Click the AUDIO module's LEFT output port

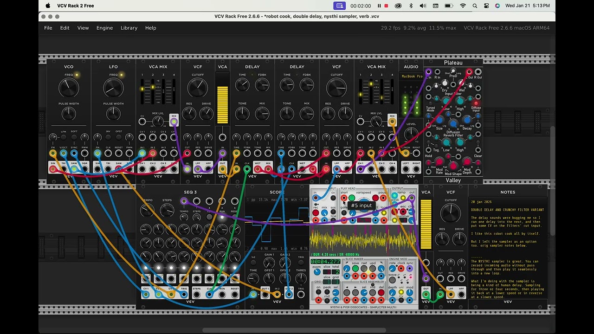[x=406, y=169]
